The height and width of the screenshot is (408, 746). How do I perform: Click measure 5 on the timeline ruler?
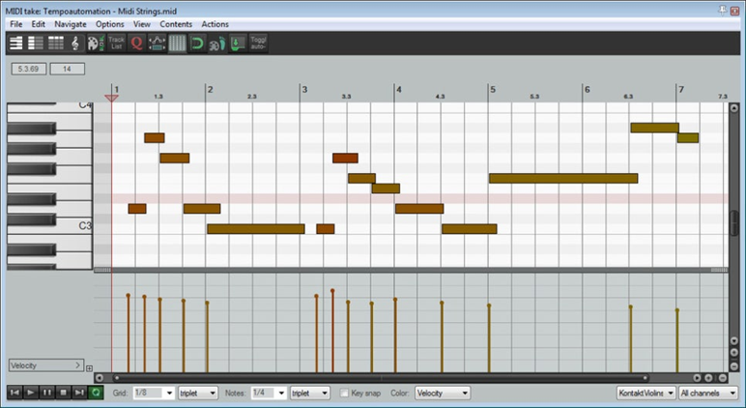tap(493, 90)
